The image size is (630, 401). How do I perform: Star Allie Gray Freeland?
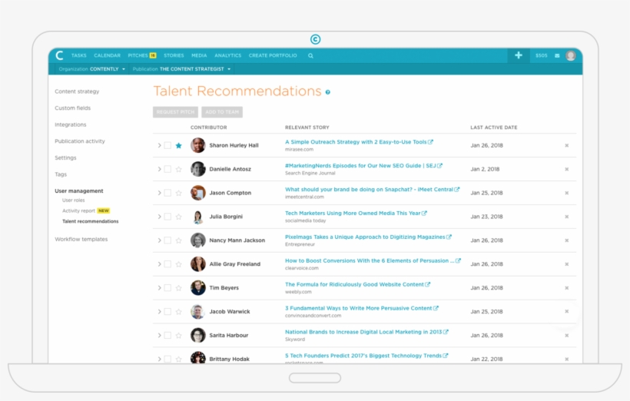(179, 264)
